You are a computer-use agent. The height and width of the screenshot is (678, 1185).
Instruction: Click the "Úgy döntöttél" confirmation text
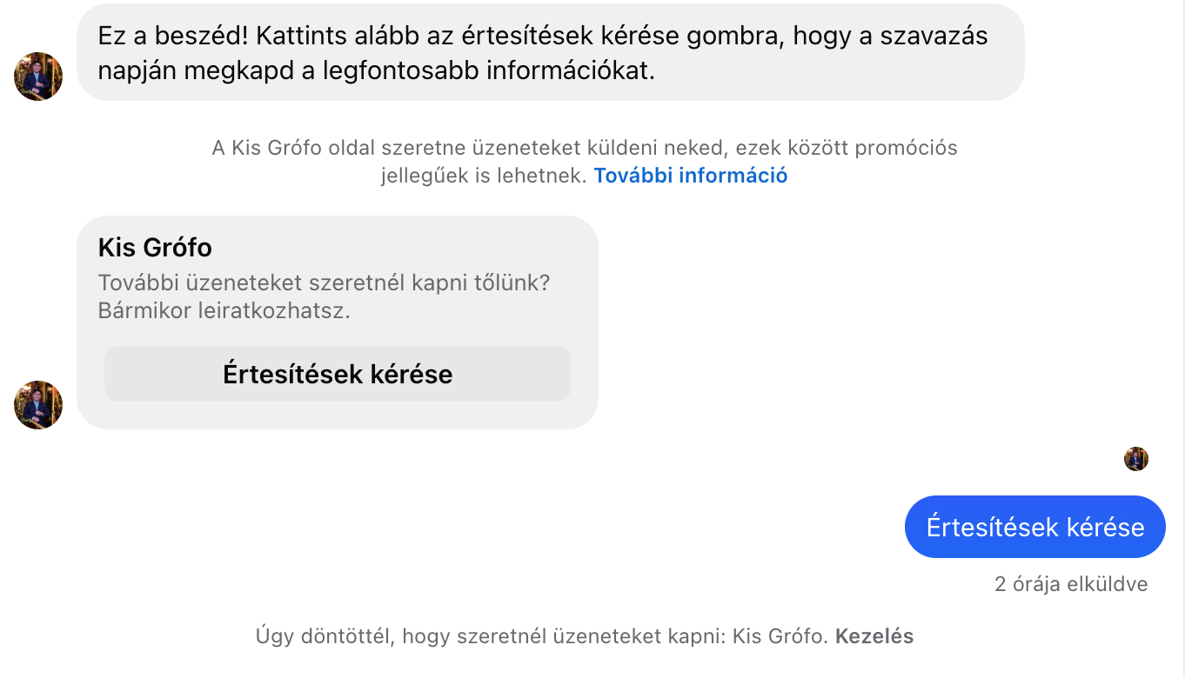tap(324, 636)
